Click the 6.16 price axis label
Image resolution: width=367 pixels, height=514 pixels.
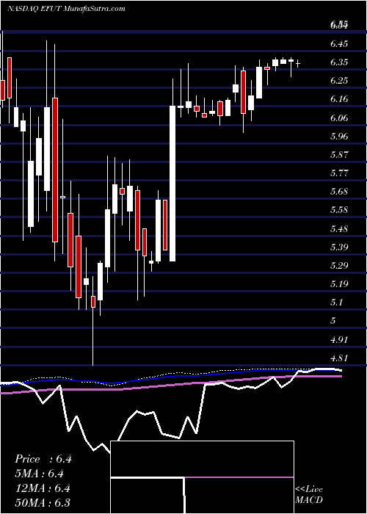click(339, 99)
